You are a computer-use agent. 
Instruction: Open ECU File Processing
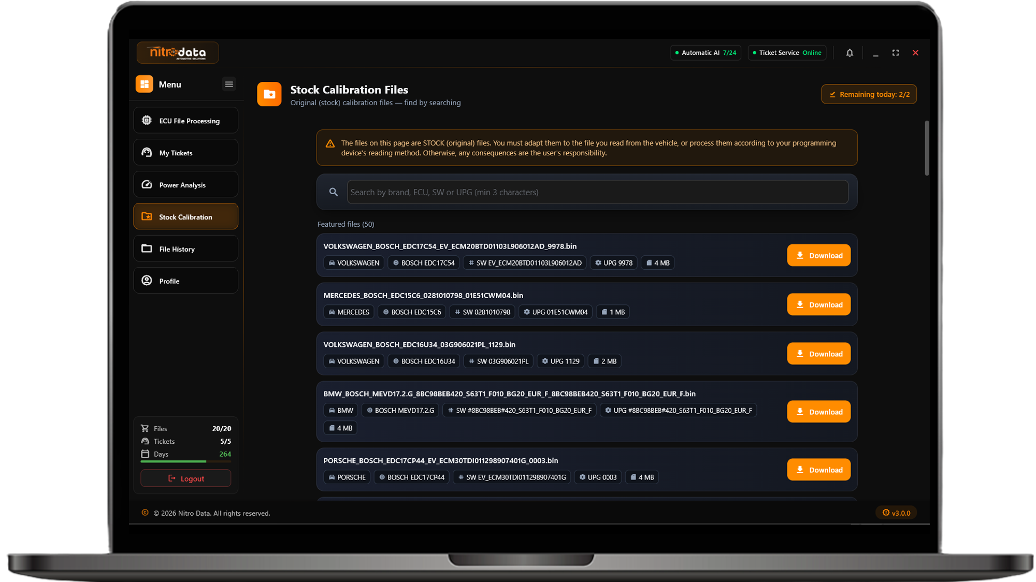tap(186, 121)
